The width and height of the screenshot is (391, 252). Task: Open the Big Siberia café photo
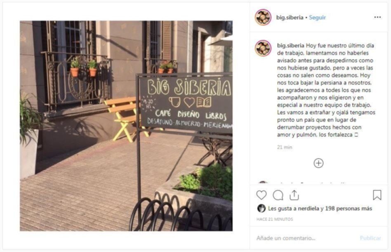[x=126, y=126]
